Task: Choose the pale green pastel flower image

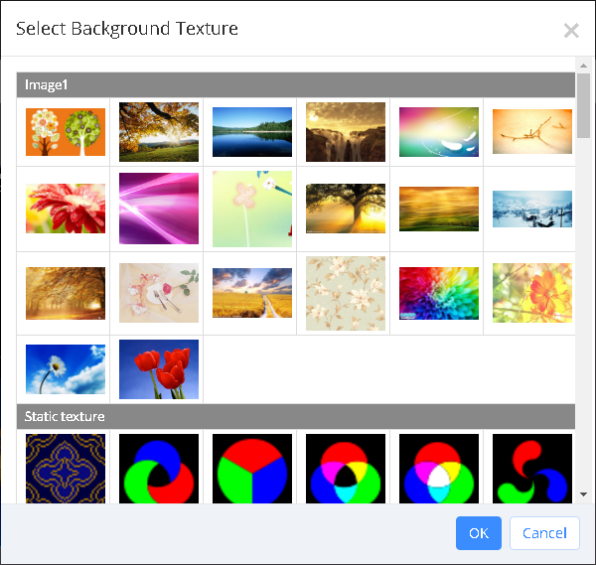Action: [x=252, y=209]
